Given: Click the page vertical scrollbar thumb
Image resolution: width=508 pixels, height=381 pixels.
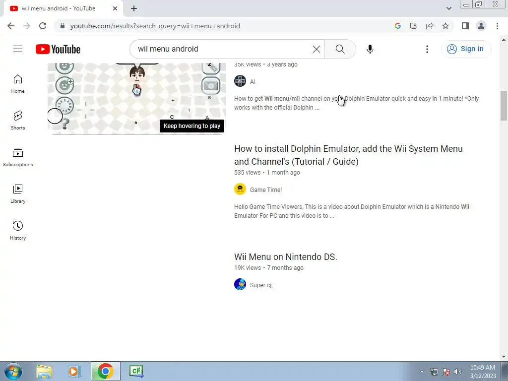Looking at the screenshot, I should [x=504, y=106].
